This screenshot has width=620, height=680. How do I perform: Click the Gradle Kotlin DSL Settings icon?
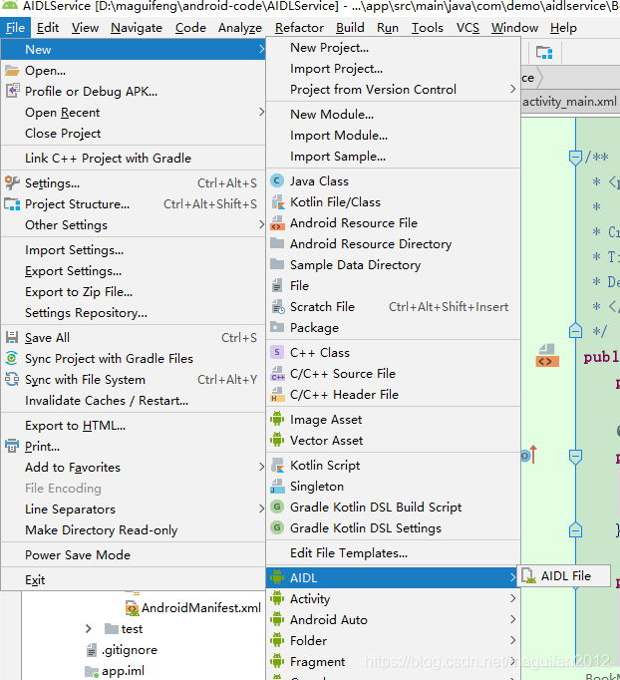point(277,527)
